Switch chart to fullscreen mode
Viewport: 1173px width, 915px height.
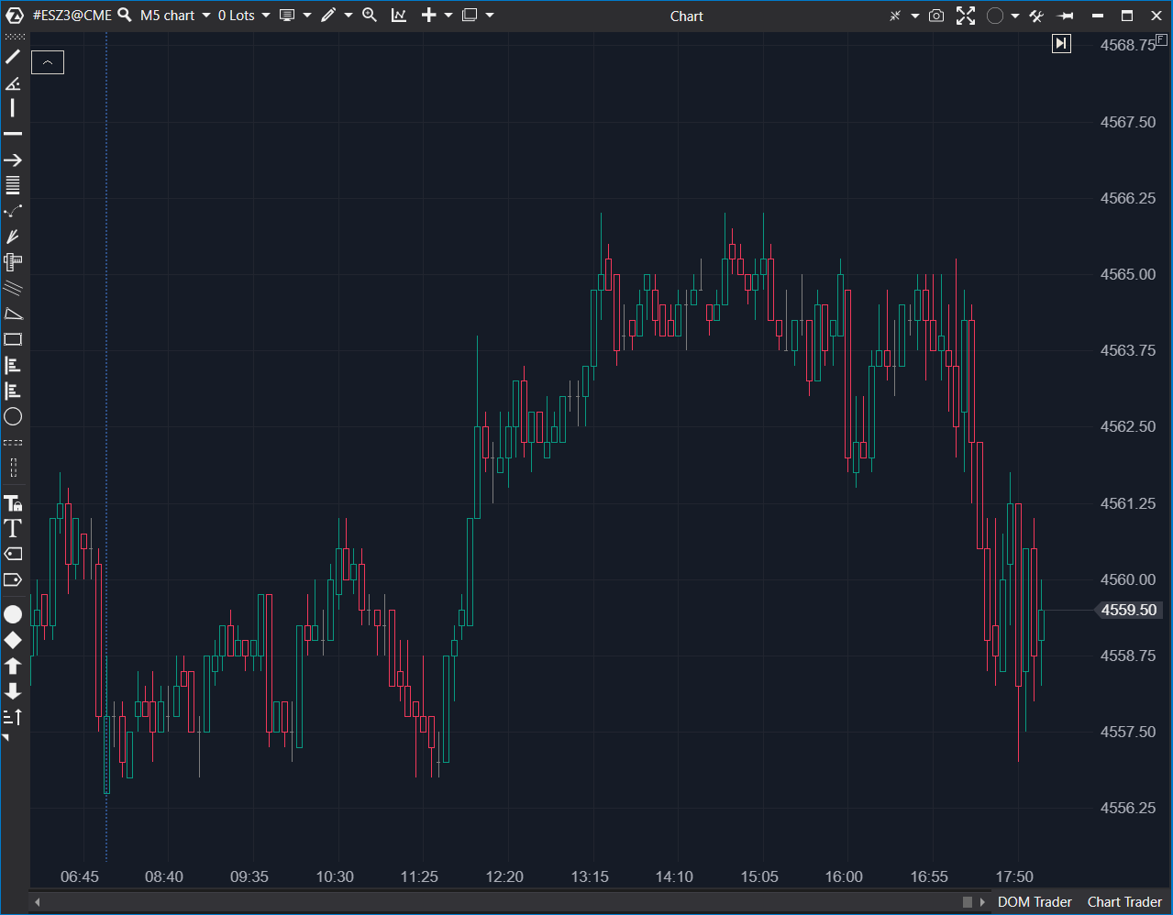966,16
